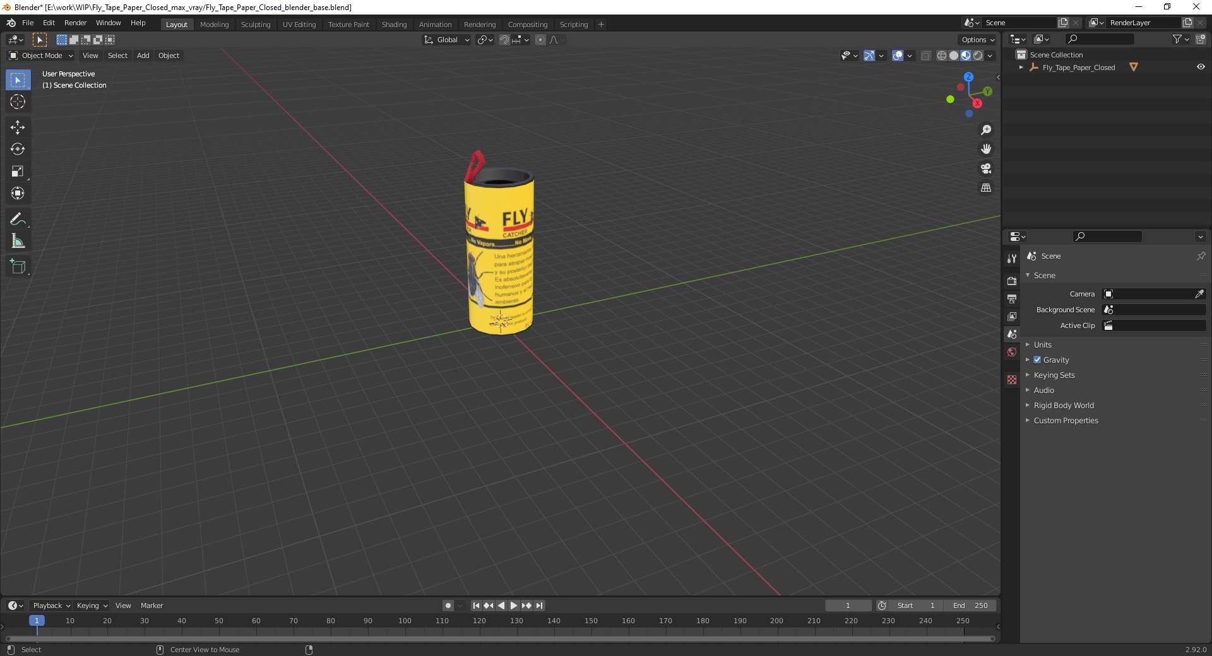This screenshot has width=1212, height=656.
Task: Activate the Transform tool
Action: pos(18,194)
